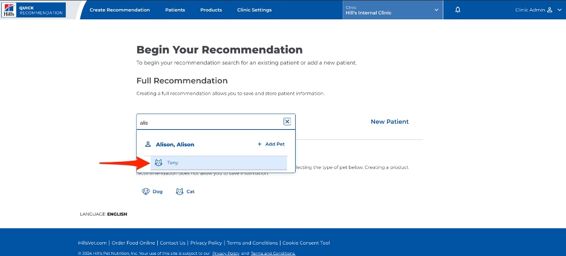Click the plus Add Pet button

click(x=271, y=144)
